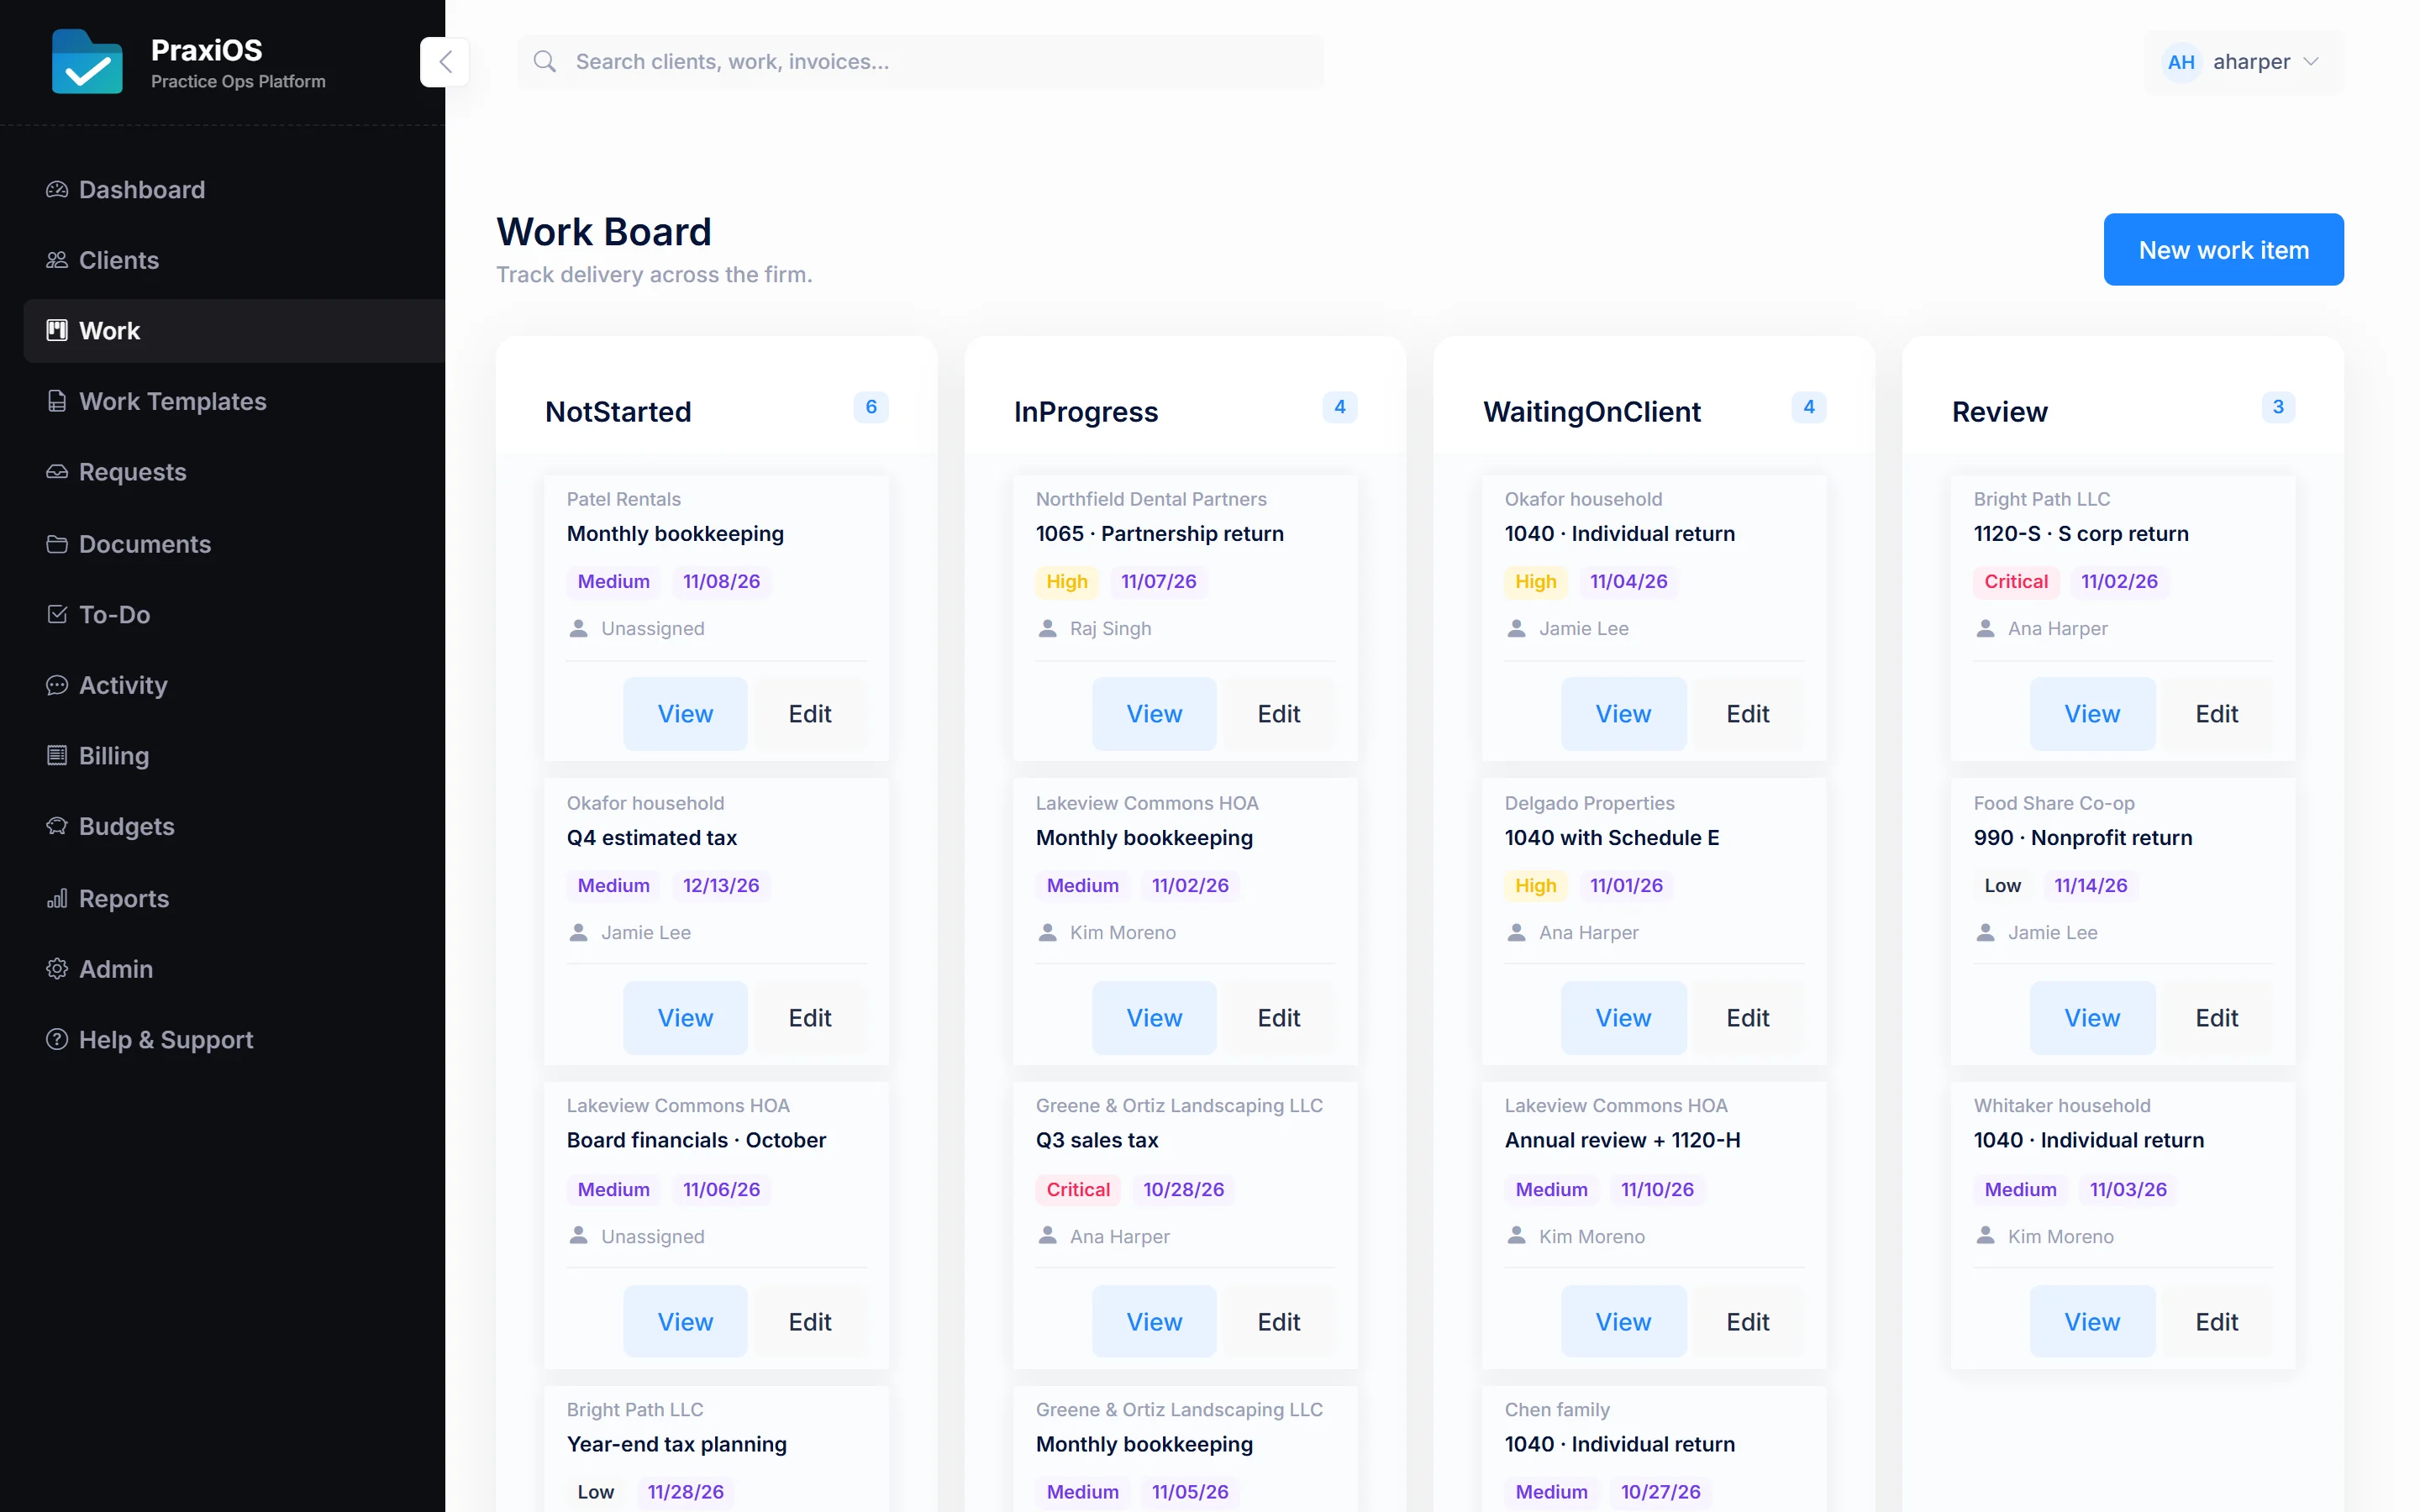The image size is (2420, 1512).
Task: Click the New work item button
Action: pos(2223,250)
